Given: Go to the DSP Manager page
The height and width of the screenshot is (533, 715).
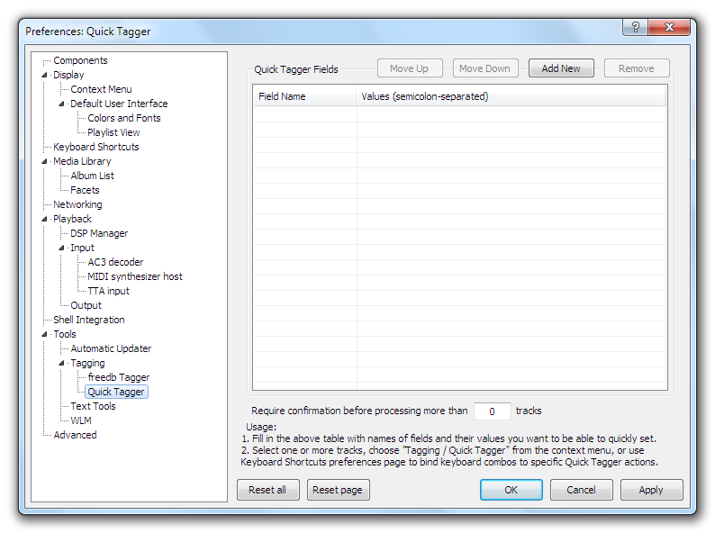Looking at the screenshot, I should pyautogui.click(x=99, y=233).
